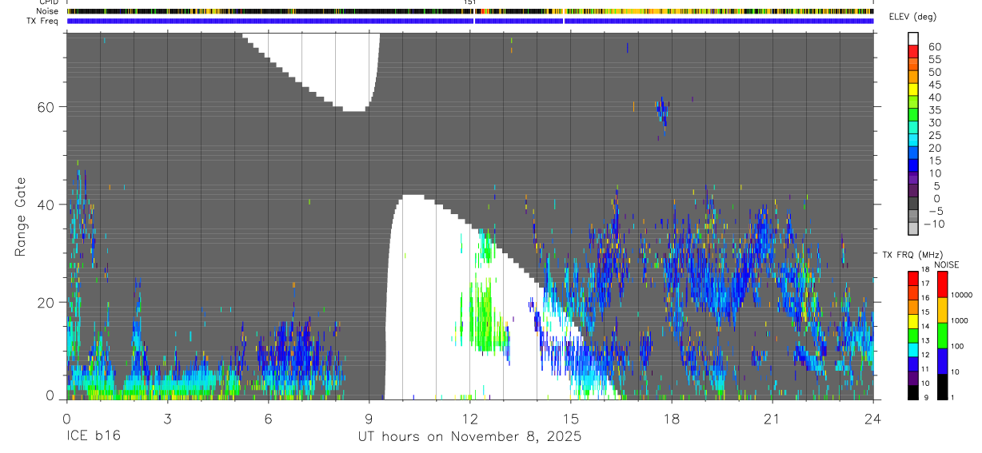
Task: Click the NOISE scale value "1000"
Action: pos(959,321)
